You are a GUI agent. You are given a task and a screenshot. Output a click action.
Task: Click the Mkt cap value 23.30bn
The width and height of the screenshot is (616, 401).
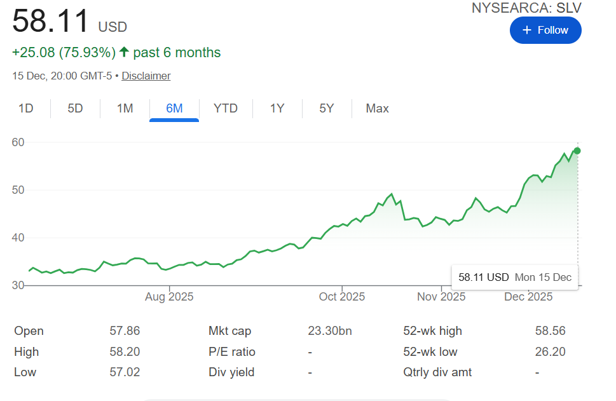click(330, 331)
